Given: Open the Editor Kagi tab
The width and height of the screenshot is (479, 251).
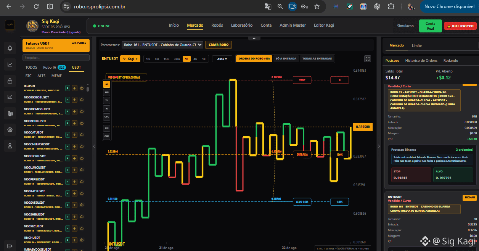Looking at the screenshot, I should coord(324,25).
